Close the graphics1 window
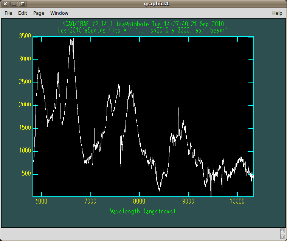287x241 pixels. (x=6, y=4)
